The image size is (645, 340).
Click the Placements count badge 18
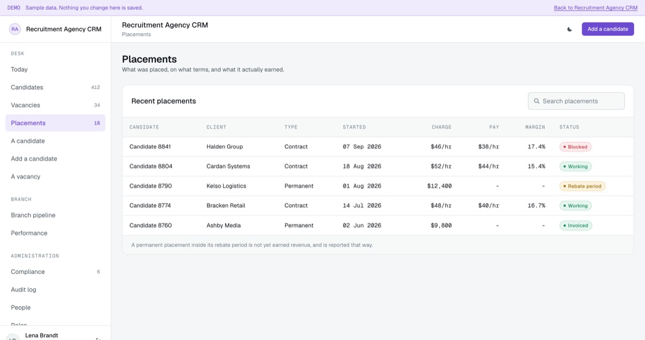click(x=97, y=123)
